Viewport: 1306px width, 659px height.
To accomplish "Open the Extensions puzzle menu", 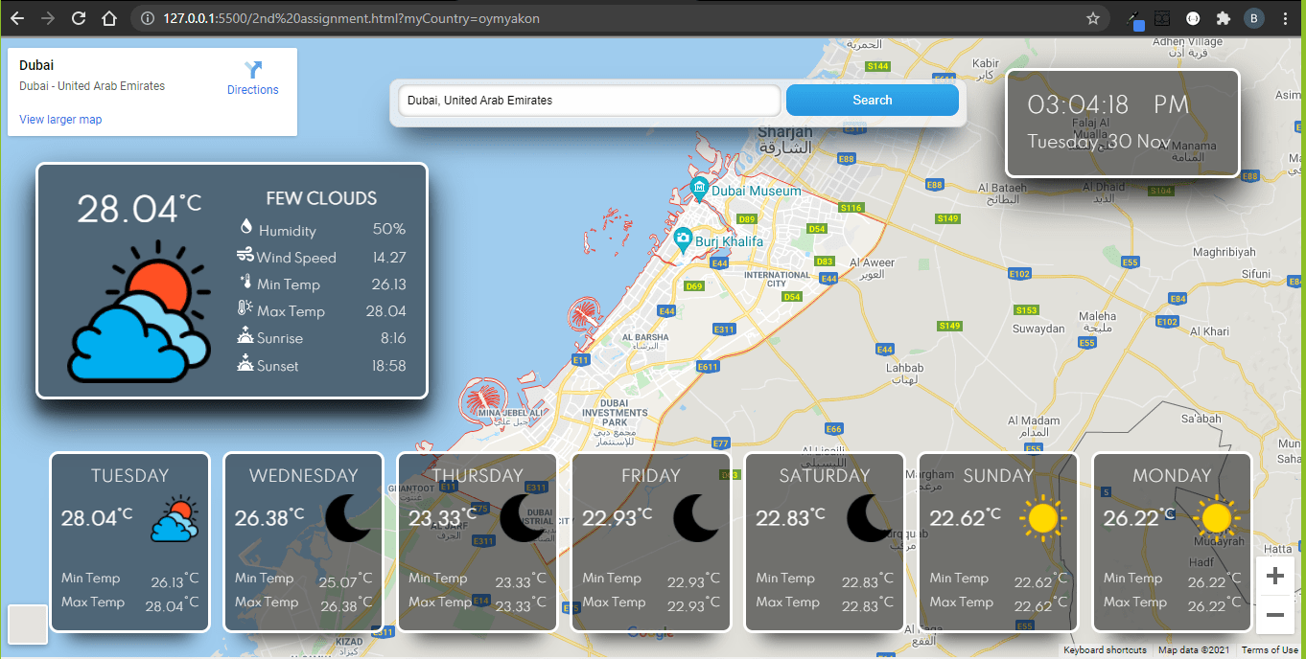I will click(x=1223, y=18).
